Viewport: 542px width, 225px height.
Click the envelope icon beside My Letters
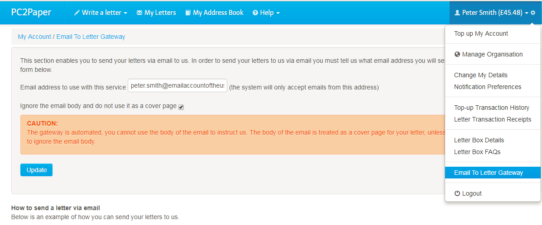(x=139, y=13)
